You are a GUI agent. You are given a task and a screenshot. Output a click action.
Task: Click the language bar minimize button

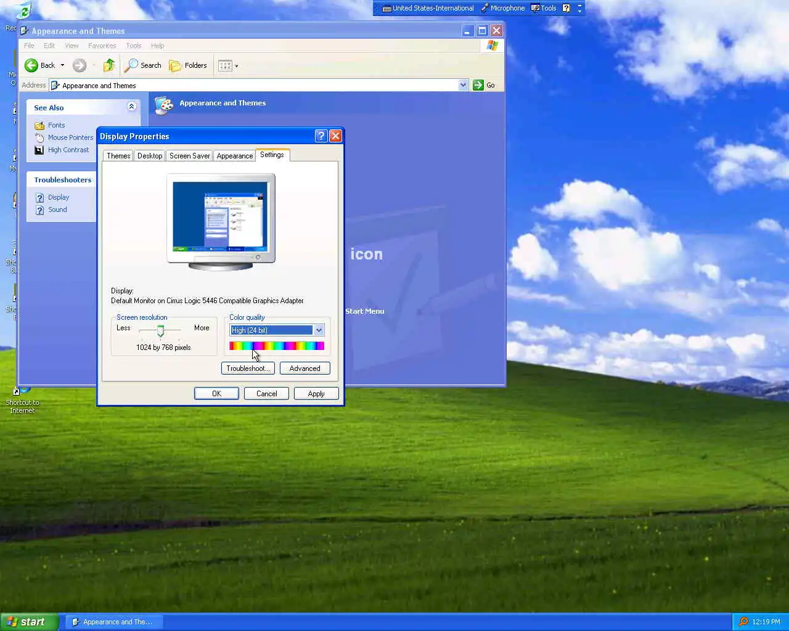point(579,4)
